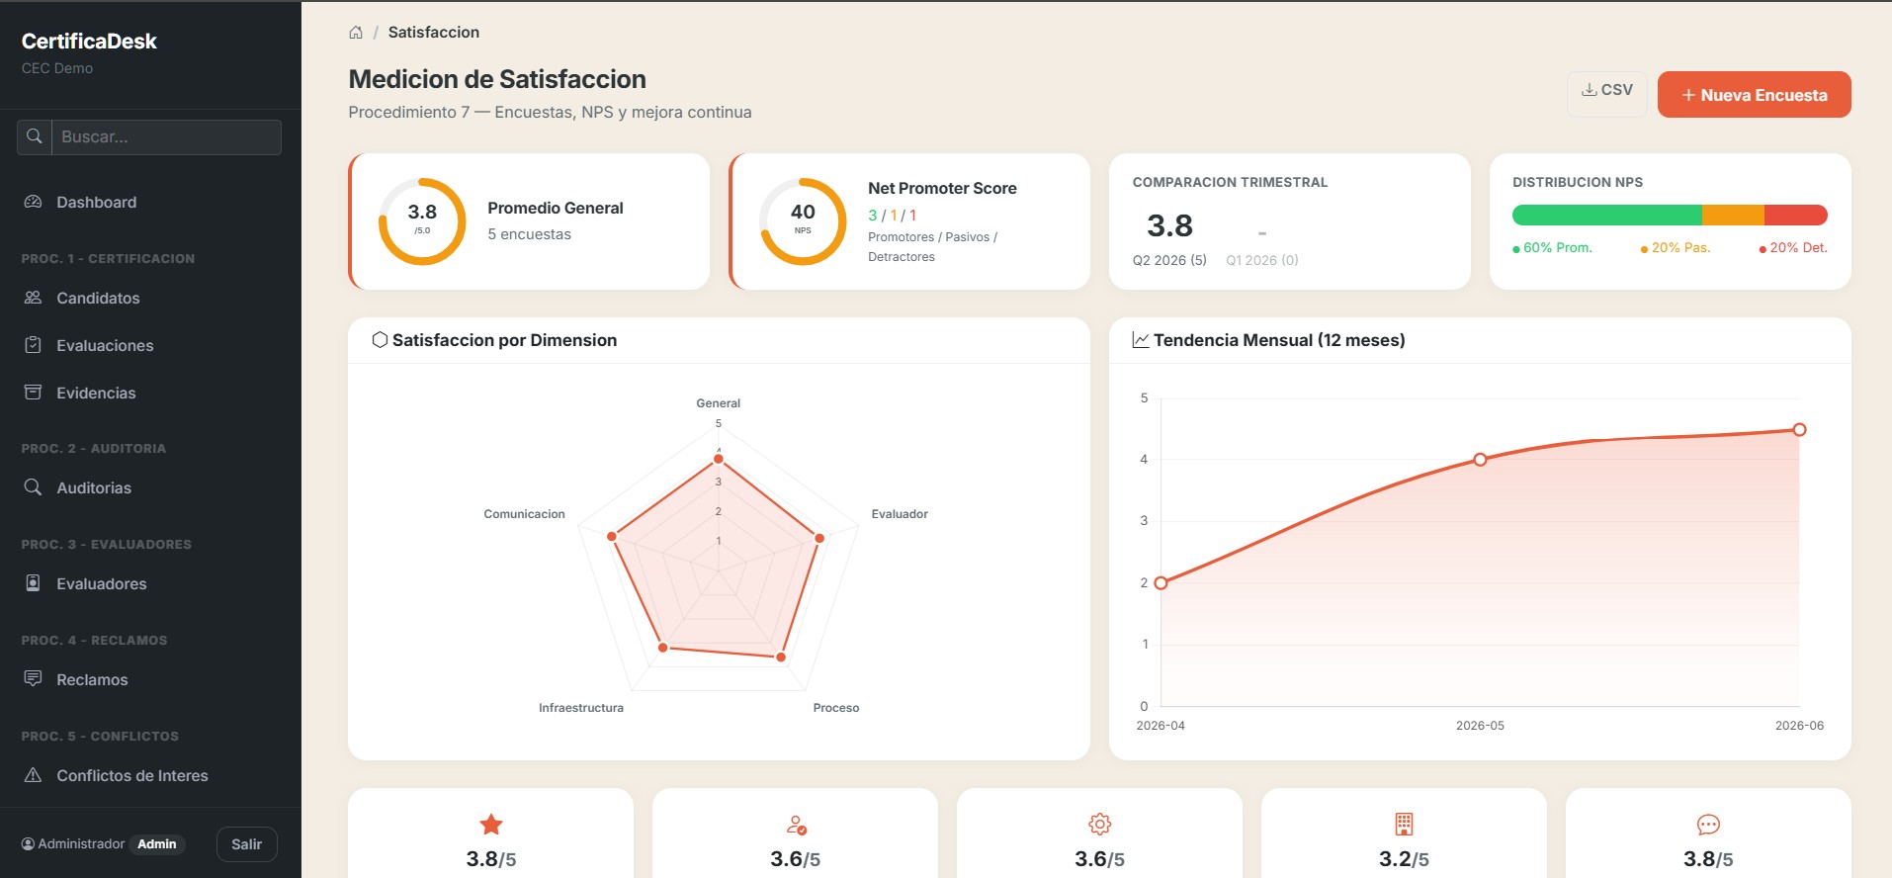This screenshot has width=1892, height=878.
Task: Click the green promoters segment of NPS bar
Action: point(1606,215)
